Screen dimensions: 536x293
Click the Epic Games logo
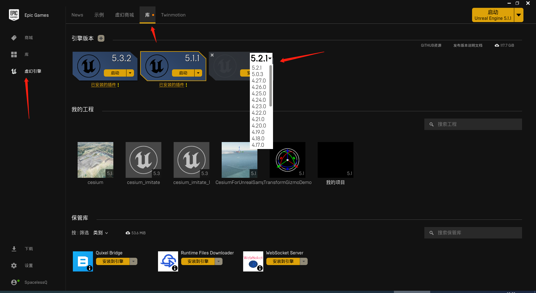pyautogui.click(x=14, y=15)
